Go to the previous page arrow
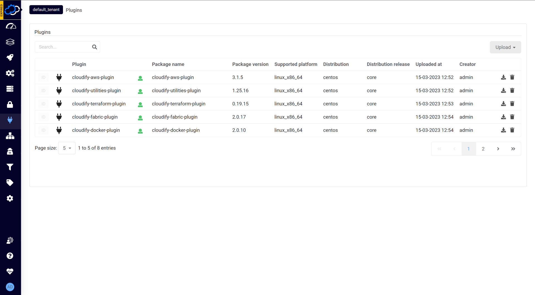This screenshot has width=535, height=295. (454, 149)
